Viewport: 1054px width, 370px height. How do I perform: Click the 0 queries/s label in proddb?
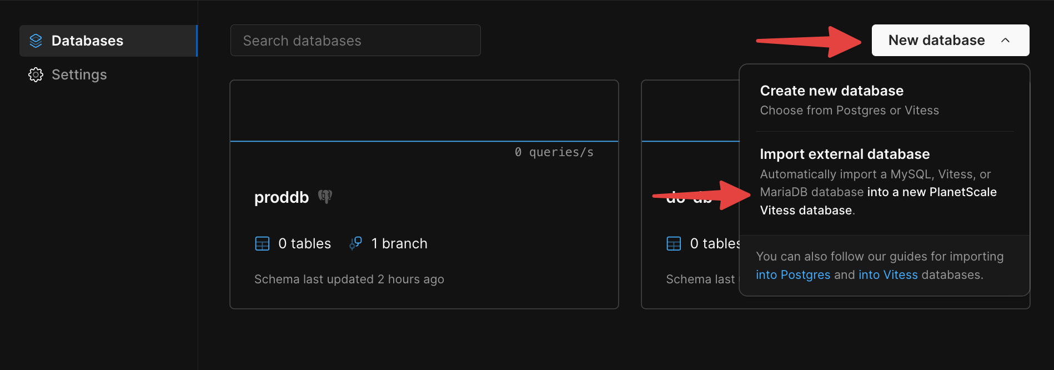tap(554, 152)
